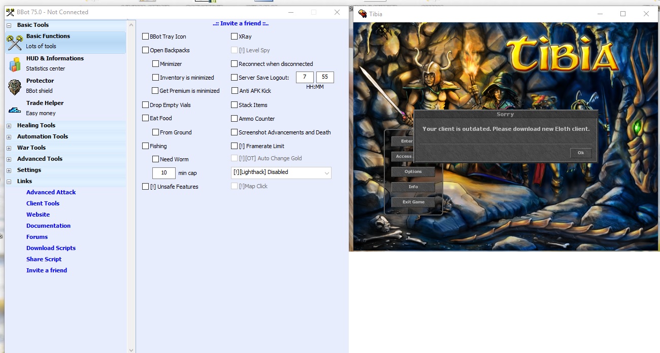Image resolution: width=660 pixels, height=353 pixels.
Task: Click the Basic Functions tools icon
Action: click(15, 42)
